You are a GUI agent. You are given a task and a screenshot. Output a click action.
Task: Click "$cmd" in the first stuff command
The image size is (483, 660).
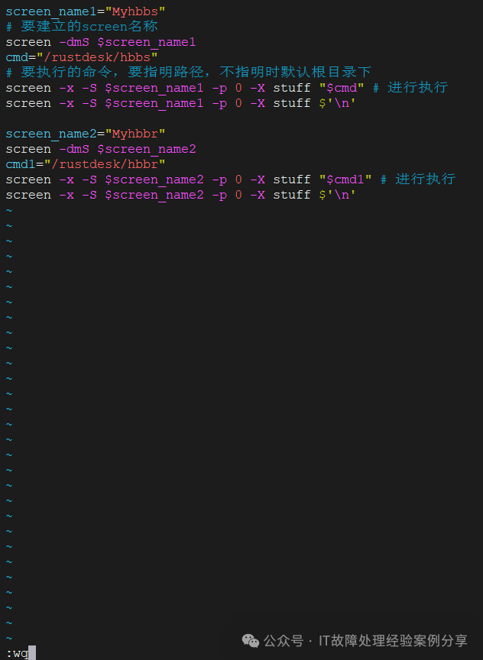click(x=342, y=88)
